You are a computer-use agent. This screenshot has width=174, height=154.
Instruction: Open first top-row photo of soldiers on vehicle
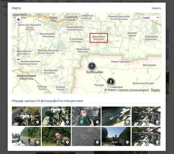click(26, 116)
